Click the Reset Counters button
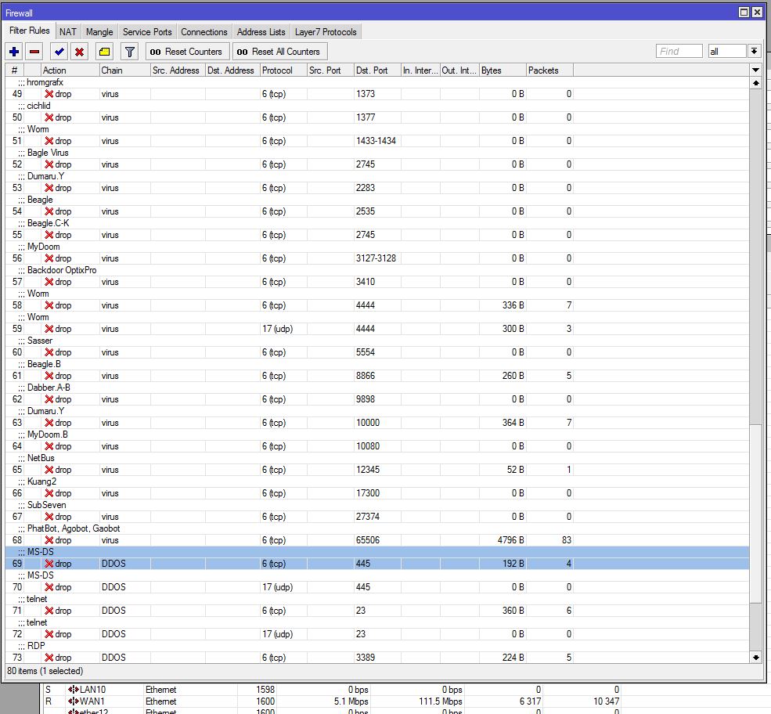Viewport: 771px width, 714px height. [186, 51]
